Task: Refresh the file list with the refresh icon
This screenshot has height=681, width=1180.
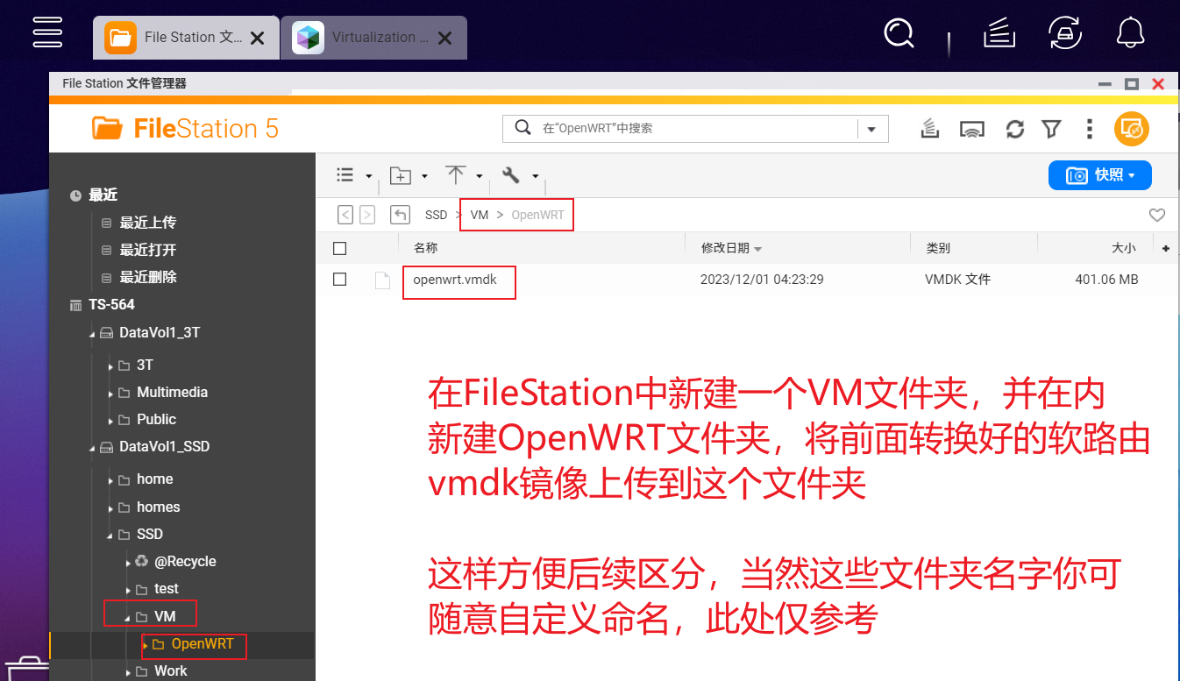Action: tap(1014, 129)
